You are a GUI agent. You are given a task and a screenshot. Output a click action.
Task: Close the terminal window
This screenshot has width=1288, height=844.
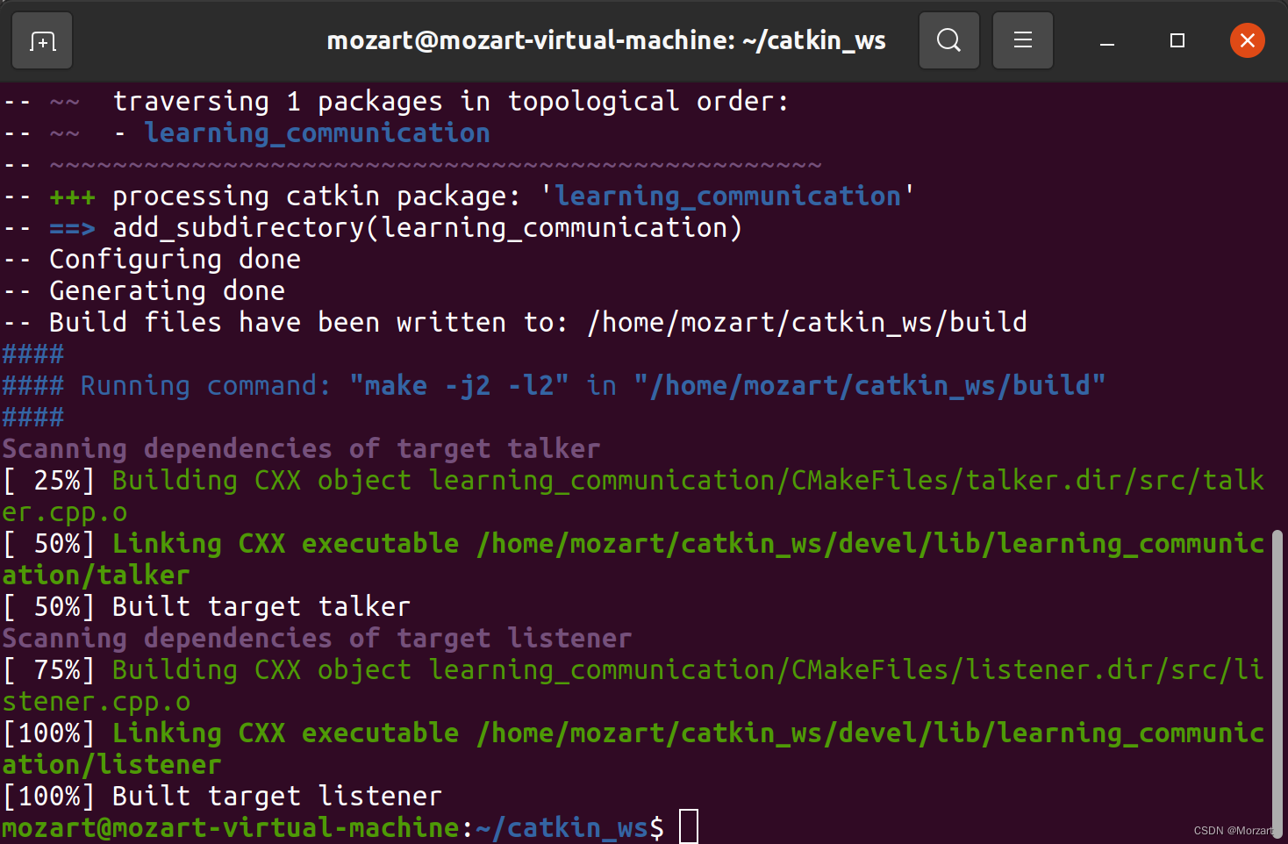(x=1247, y=40)
